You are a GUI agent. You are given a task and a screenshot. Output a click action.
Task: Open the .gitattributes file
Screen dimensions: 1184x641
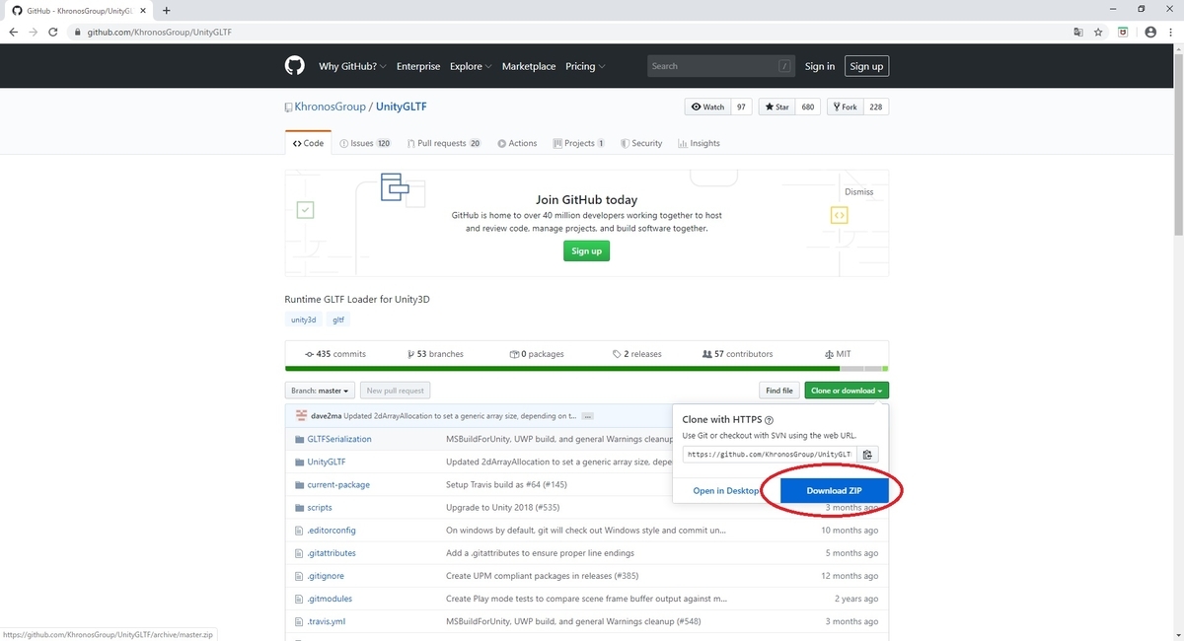click(x=332, y=553)
